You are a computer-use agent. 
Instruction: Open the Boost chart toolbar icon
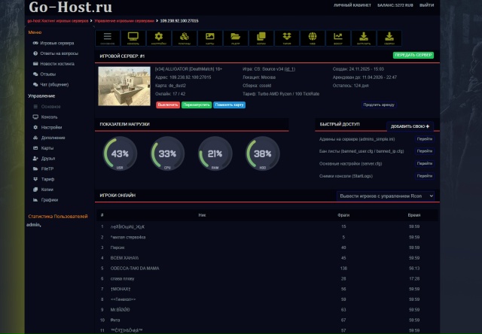(x=338, y=38)
